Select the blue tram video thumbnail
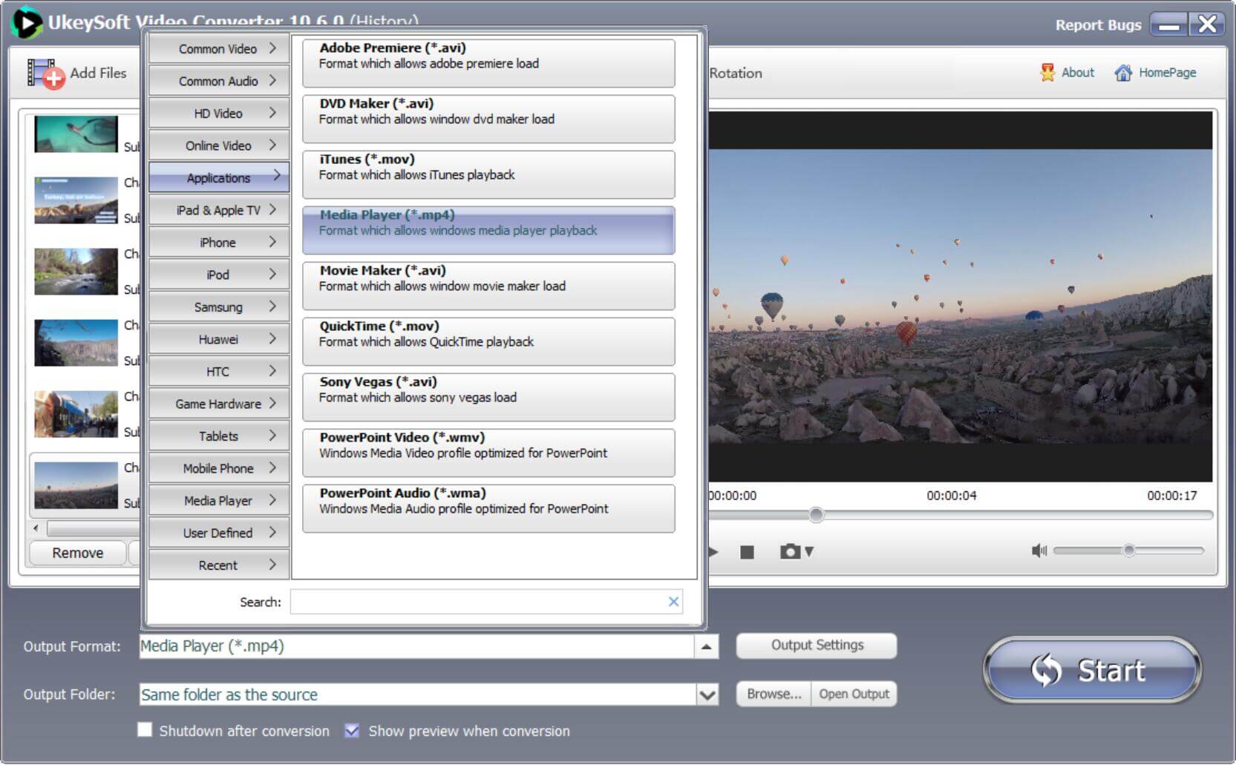The height and width of the screenshot is (765, 1236). tap(76, 414)
